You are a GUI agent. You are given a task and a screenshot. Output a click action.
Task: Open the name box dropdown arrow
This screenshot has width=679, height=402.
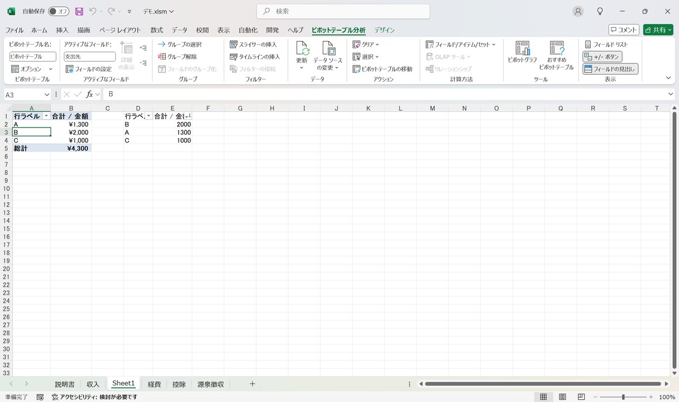[x=46, y=95]
